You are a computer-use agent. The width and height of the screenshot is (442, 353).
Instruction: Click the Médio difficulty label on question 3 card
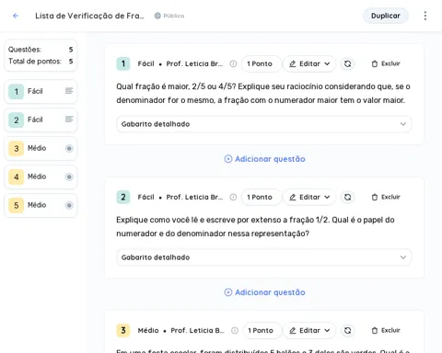pyautogui.click(x=148, y=330)
